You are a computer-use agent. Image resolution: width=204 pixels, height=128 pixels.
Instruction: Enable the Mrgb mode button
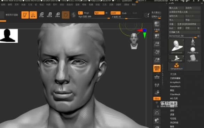(87, 13)
